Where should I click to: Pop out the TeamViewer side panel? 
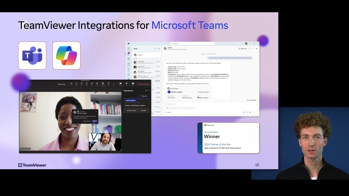[x=146, y=90]
